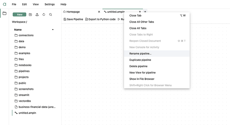
Task: Click the new folder icon
Action: (30, 15)
